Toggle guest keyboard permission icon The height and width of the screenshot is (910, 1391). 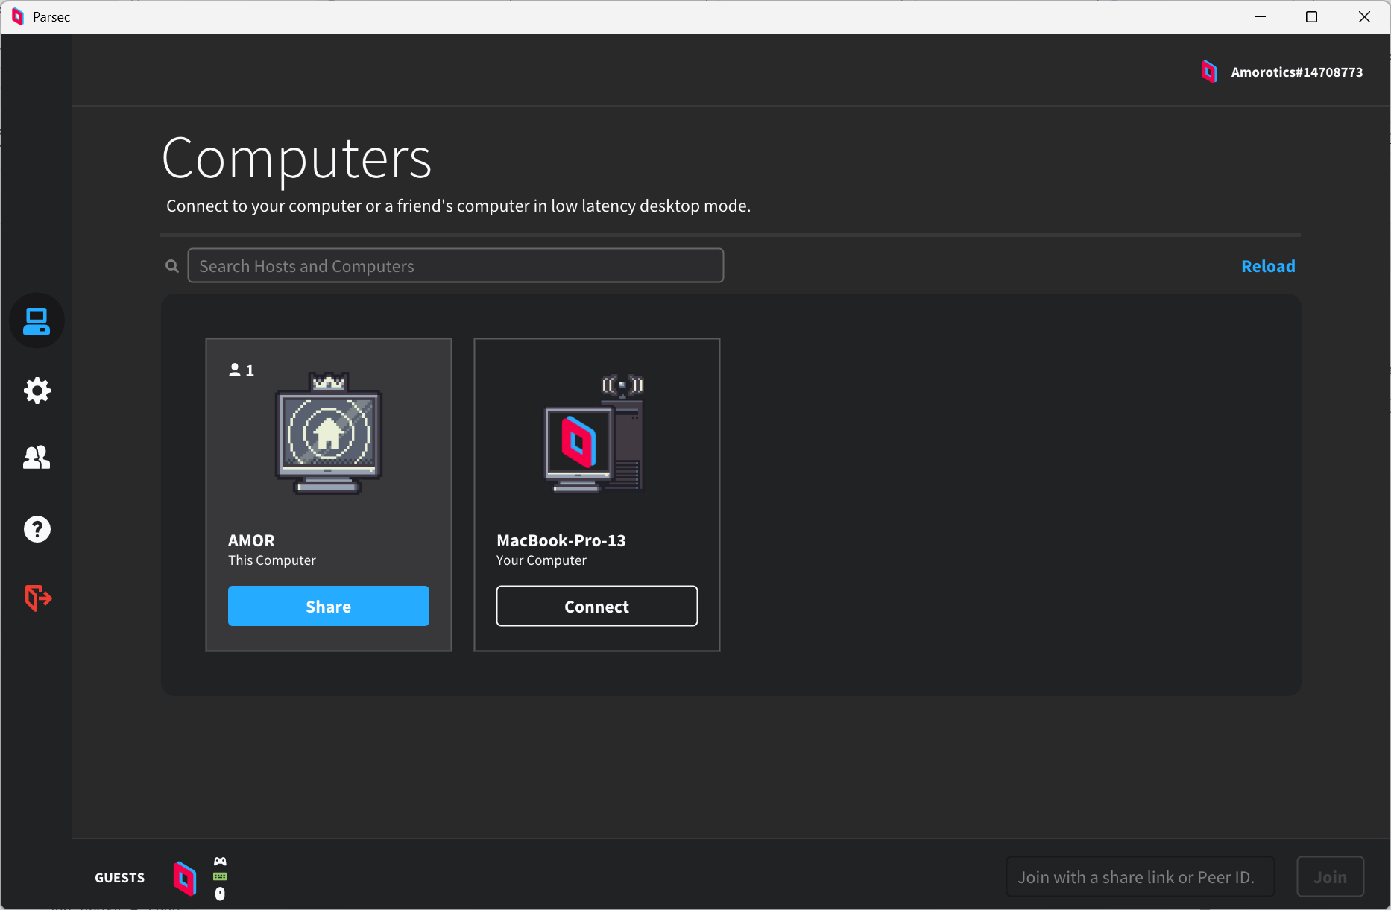[x=220, y=877]
